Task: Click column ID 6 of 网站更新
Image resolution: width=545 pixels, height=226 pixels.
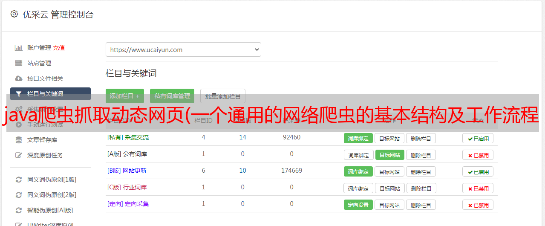Action: [x=204, y=171]
